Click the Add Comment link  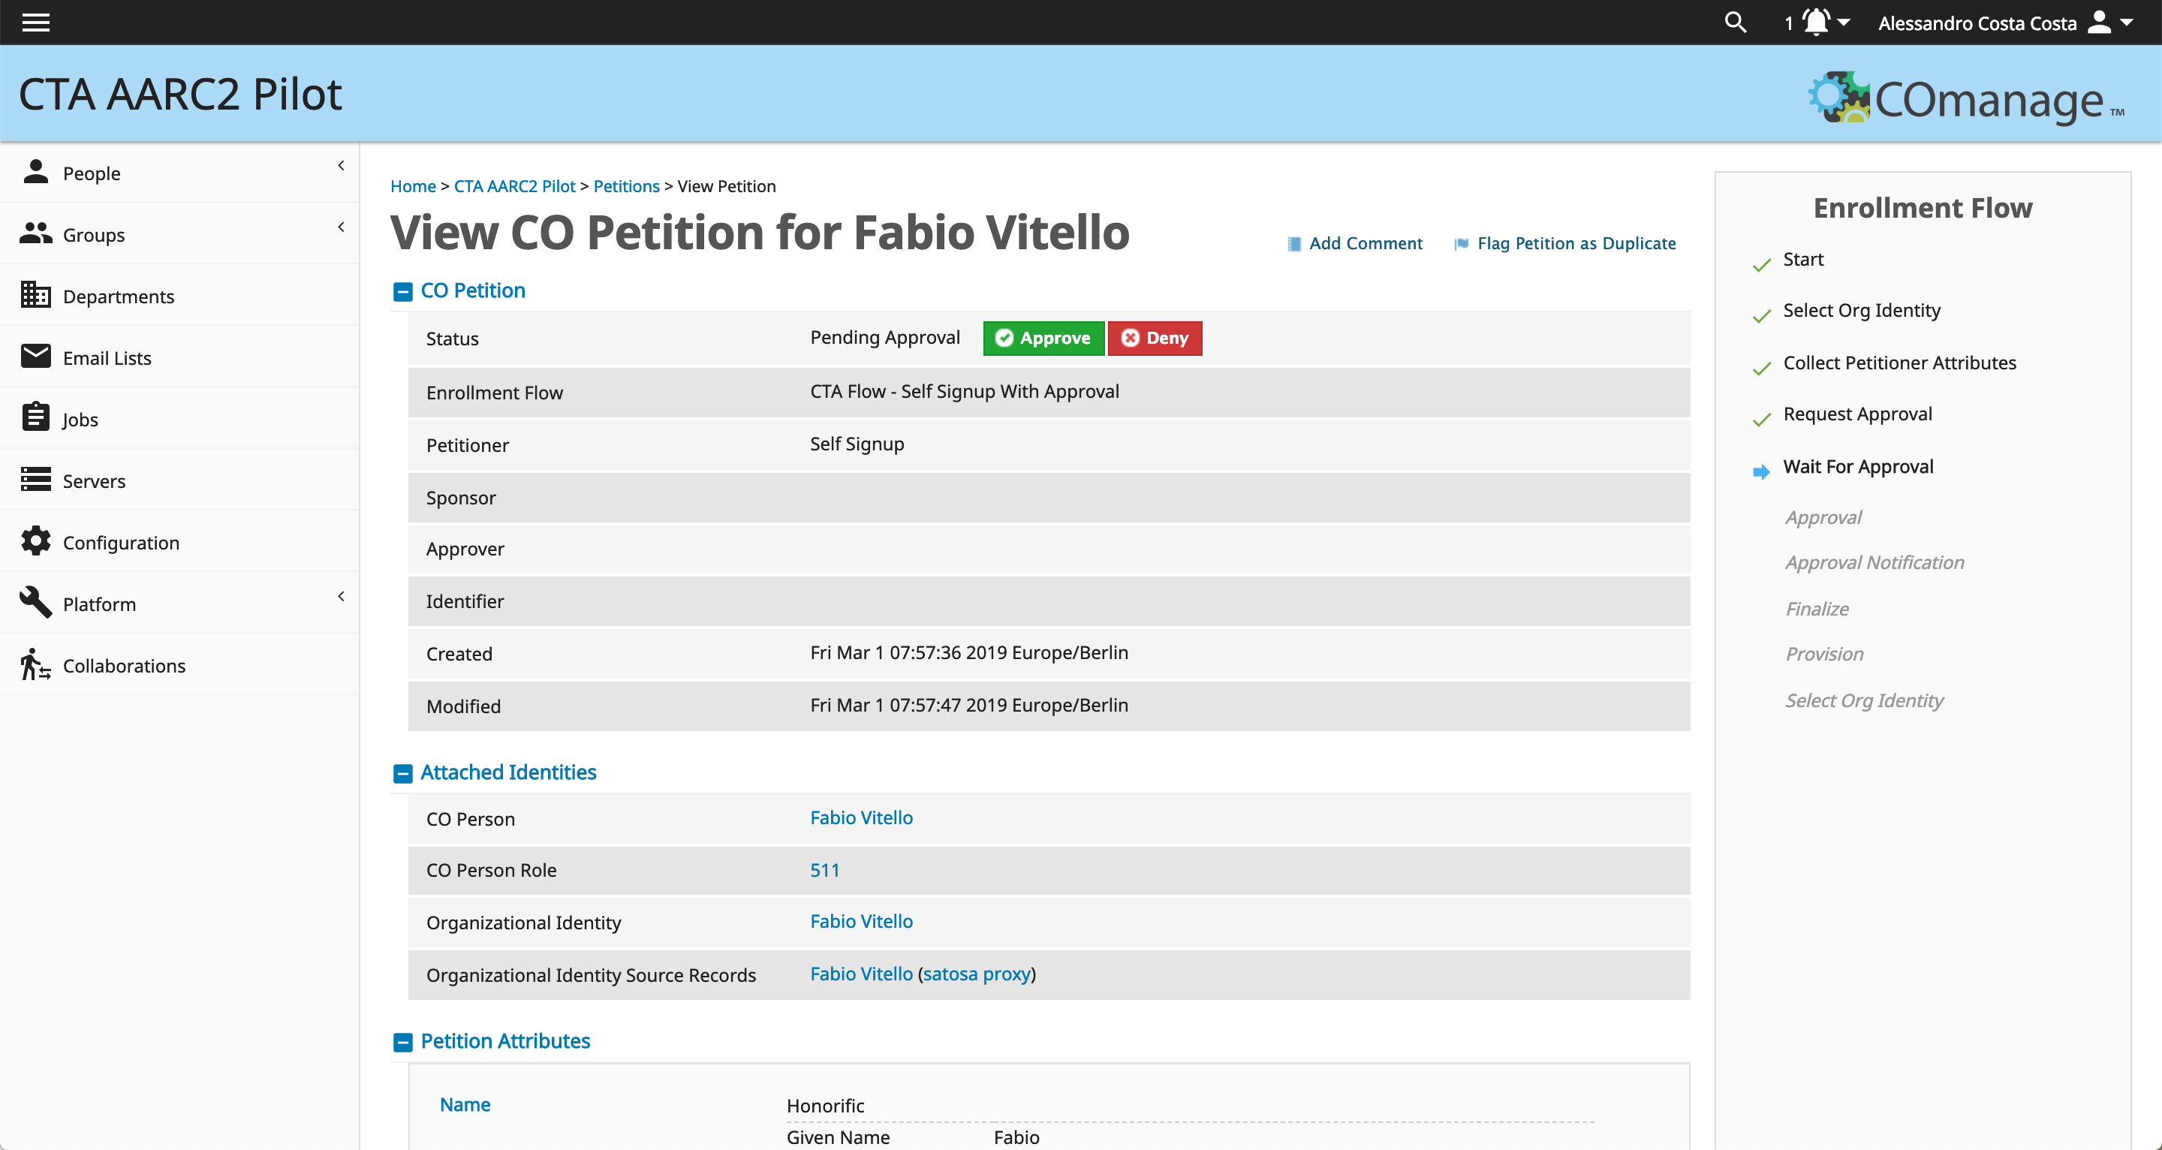1354,243
